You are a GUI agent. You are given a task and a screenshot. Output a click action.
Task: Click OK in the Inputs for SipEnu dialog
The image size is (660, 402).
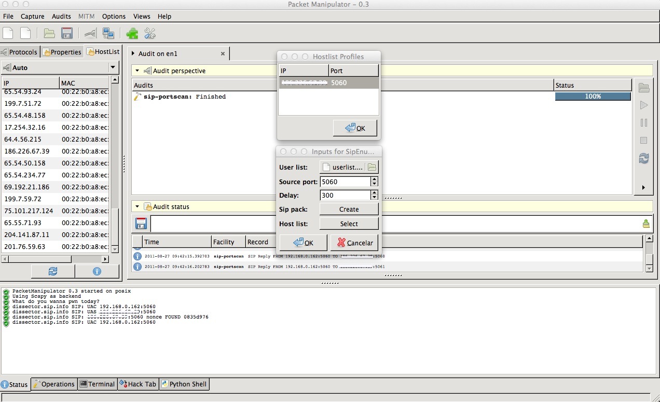[x=304, y=242]
